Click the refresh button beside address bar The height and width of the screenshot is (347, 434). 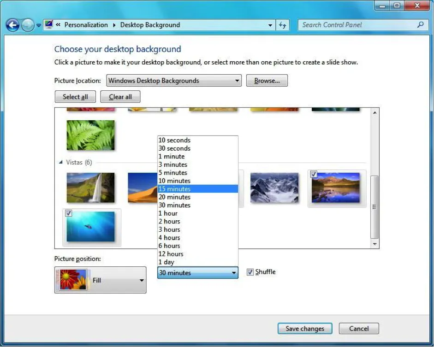[x=282, y=25]
